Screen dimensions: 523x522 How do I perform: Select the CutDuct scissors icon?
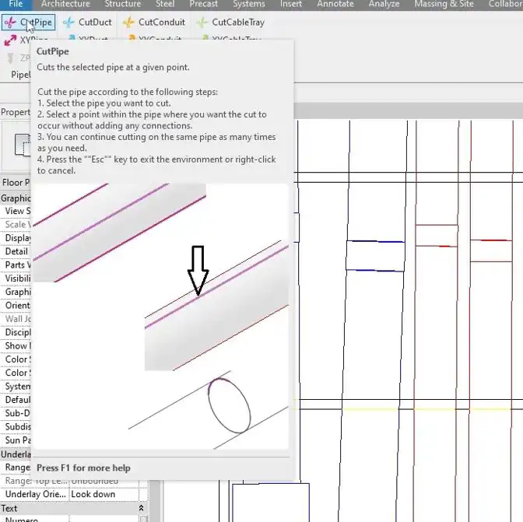[x=68, y=23]
